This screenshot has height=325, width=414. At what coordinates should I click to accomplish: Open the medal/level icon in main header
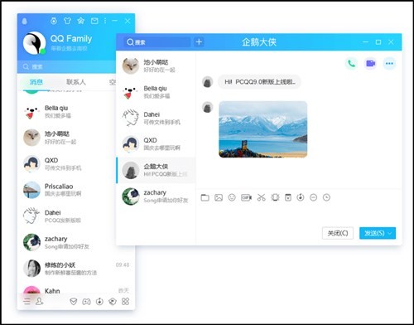(54, 21)
